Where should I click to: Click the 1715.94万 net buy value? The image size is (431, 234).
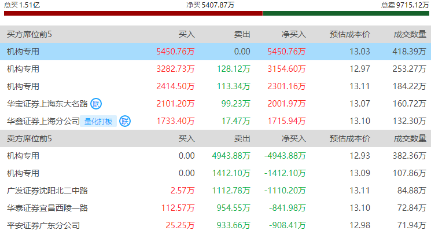pos(286,121)
